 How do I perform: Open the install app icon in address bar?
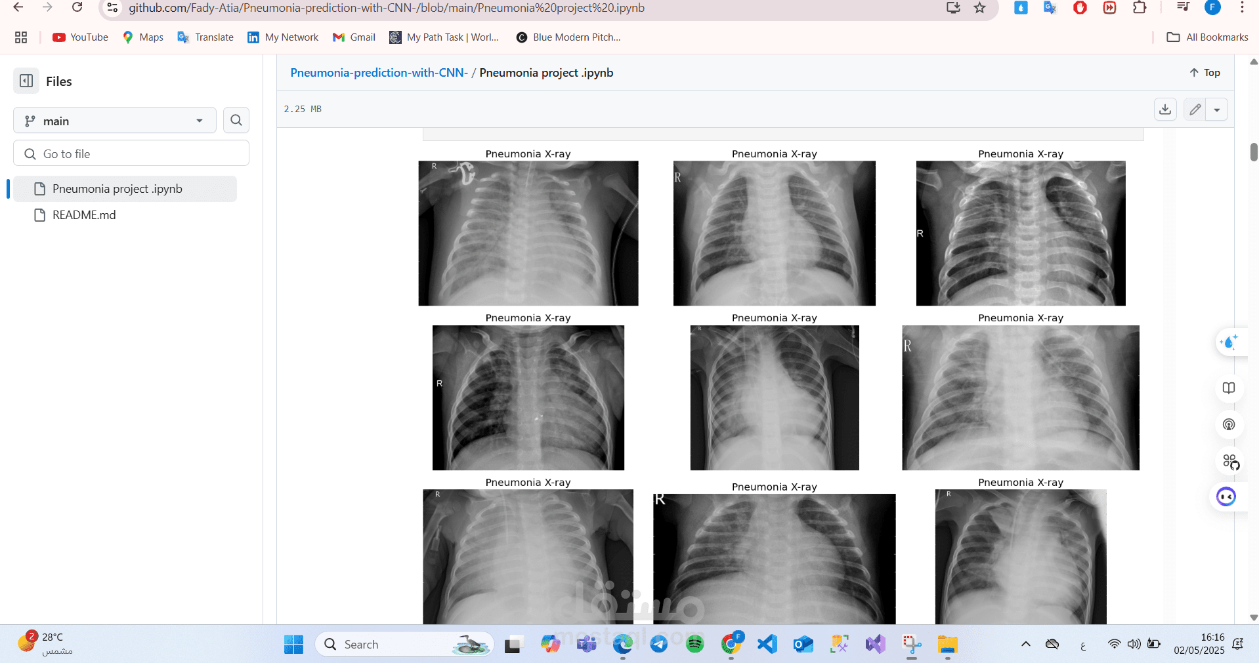(953, 8)
